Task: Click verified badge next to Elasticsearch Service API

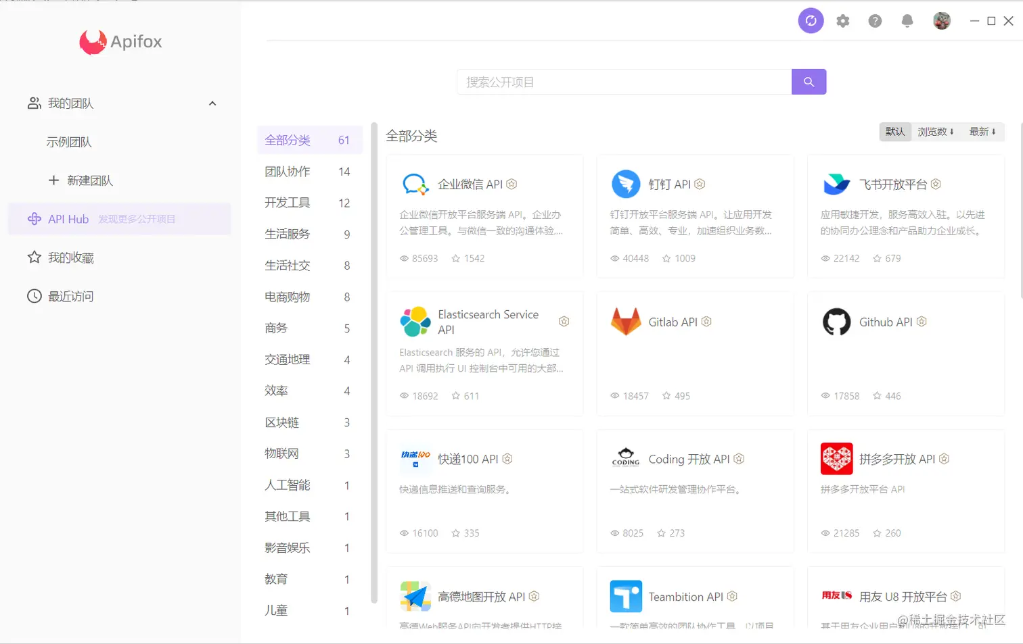Action: (x=564, y=322)
